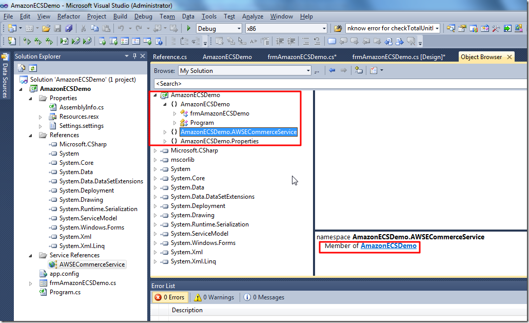Select the Program class in Object Browser
The height and width of the screenshot is (323, 529).
point(202,123)
